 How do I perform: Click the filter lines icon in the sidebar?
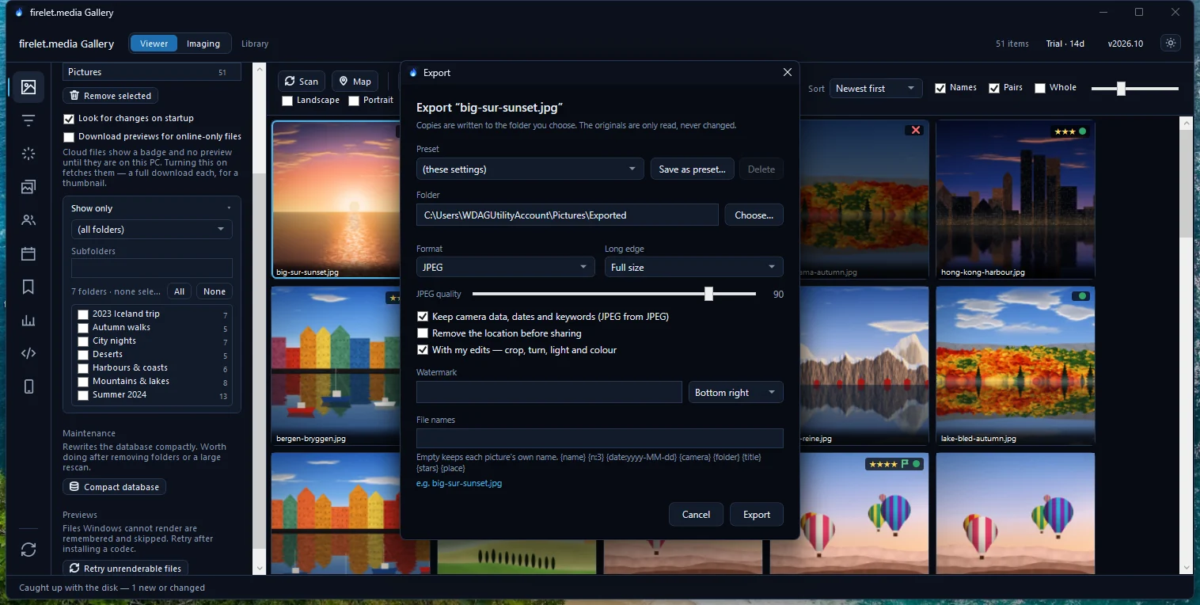click(28, 120)
